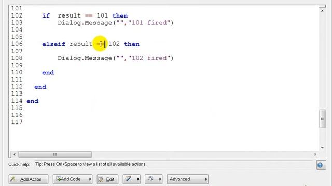Open the blue question mark help
The width and height of the screenshot is (332, 186).
point(321,165)
